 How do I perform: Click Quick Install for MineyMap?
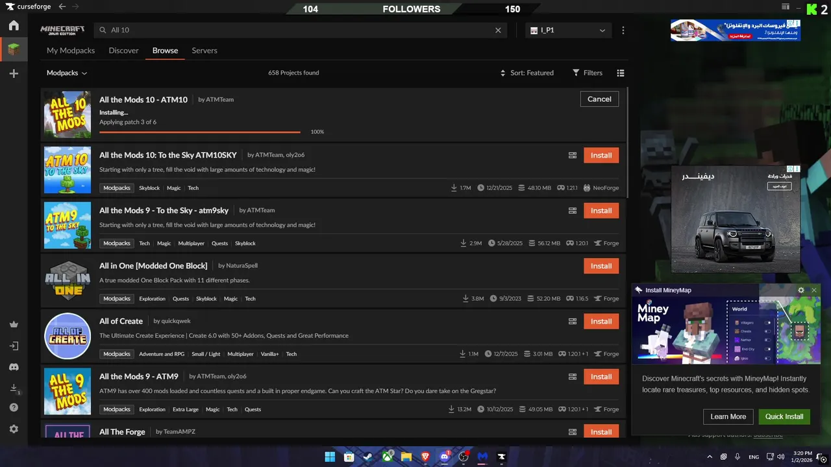click(x=784, y=417)
